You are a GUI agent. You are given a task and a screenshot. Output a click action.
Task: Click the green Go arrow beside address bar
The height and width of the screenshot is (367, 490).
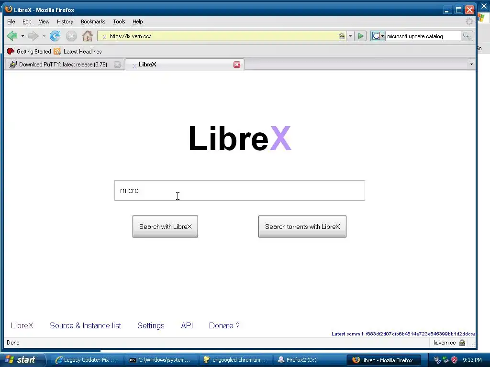361,36
